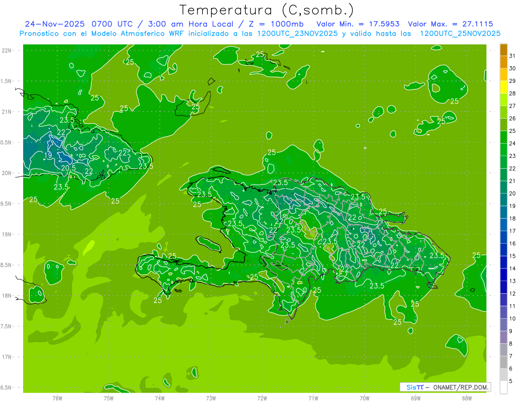
Task: Click legend value 9 on color bar
Action: click(x=511, y=331)
